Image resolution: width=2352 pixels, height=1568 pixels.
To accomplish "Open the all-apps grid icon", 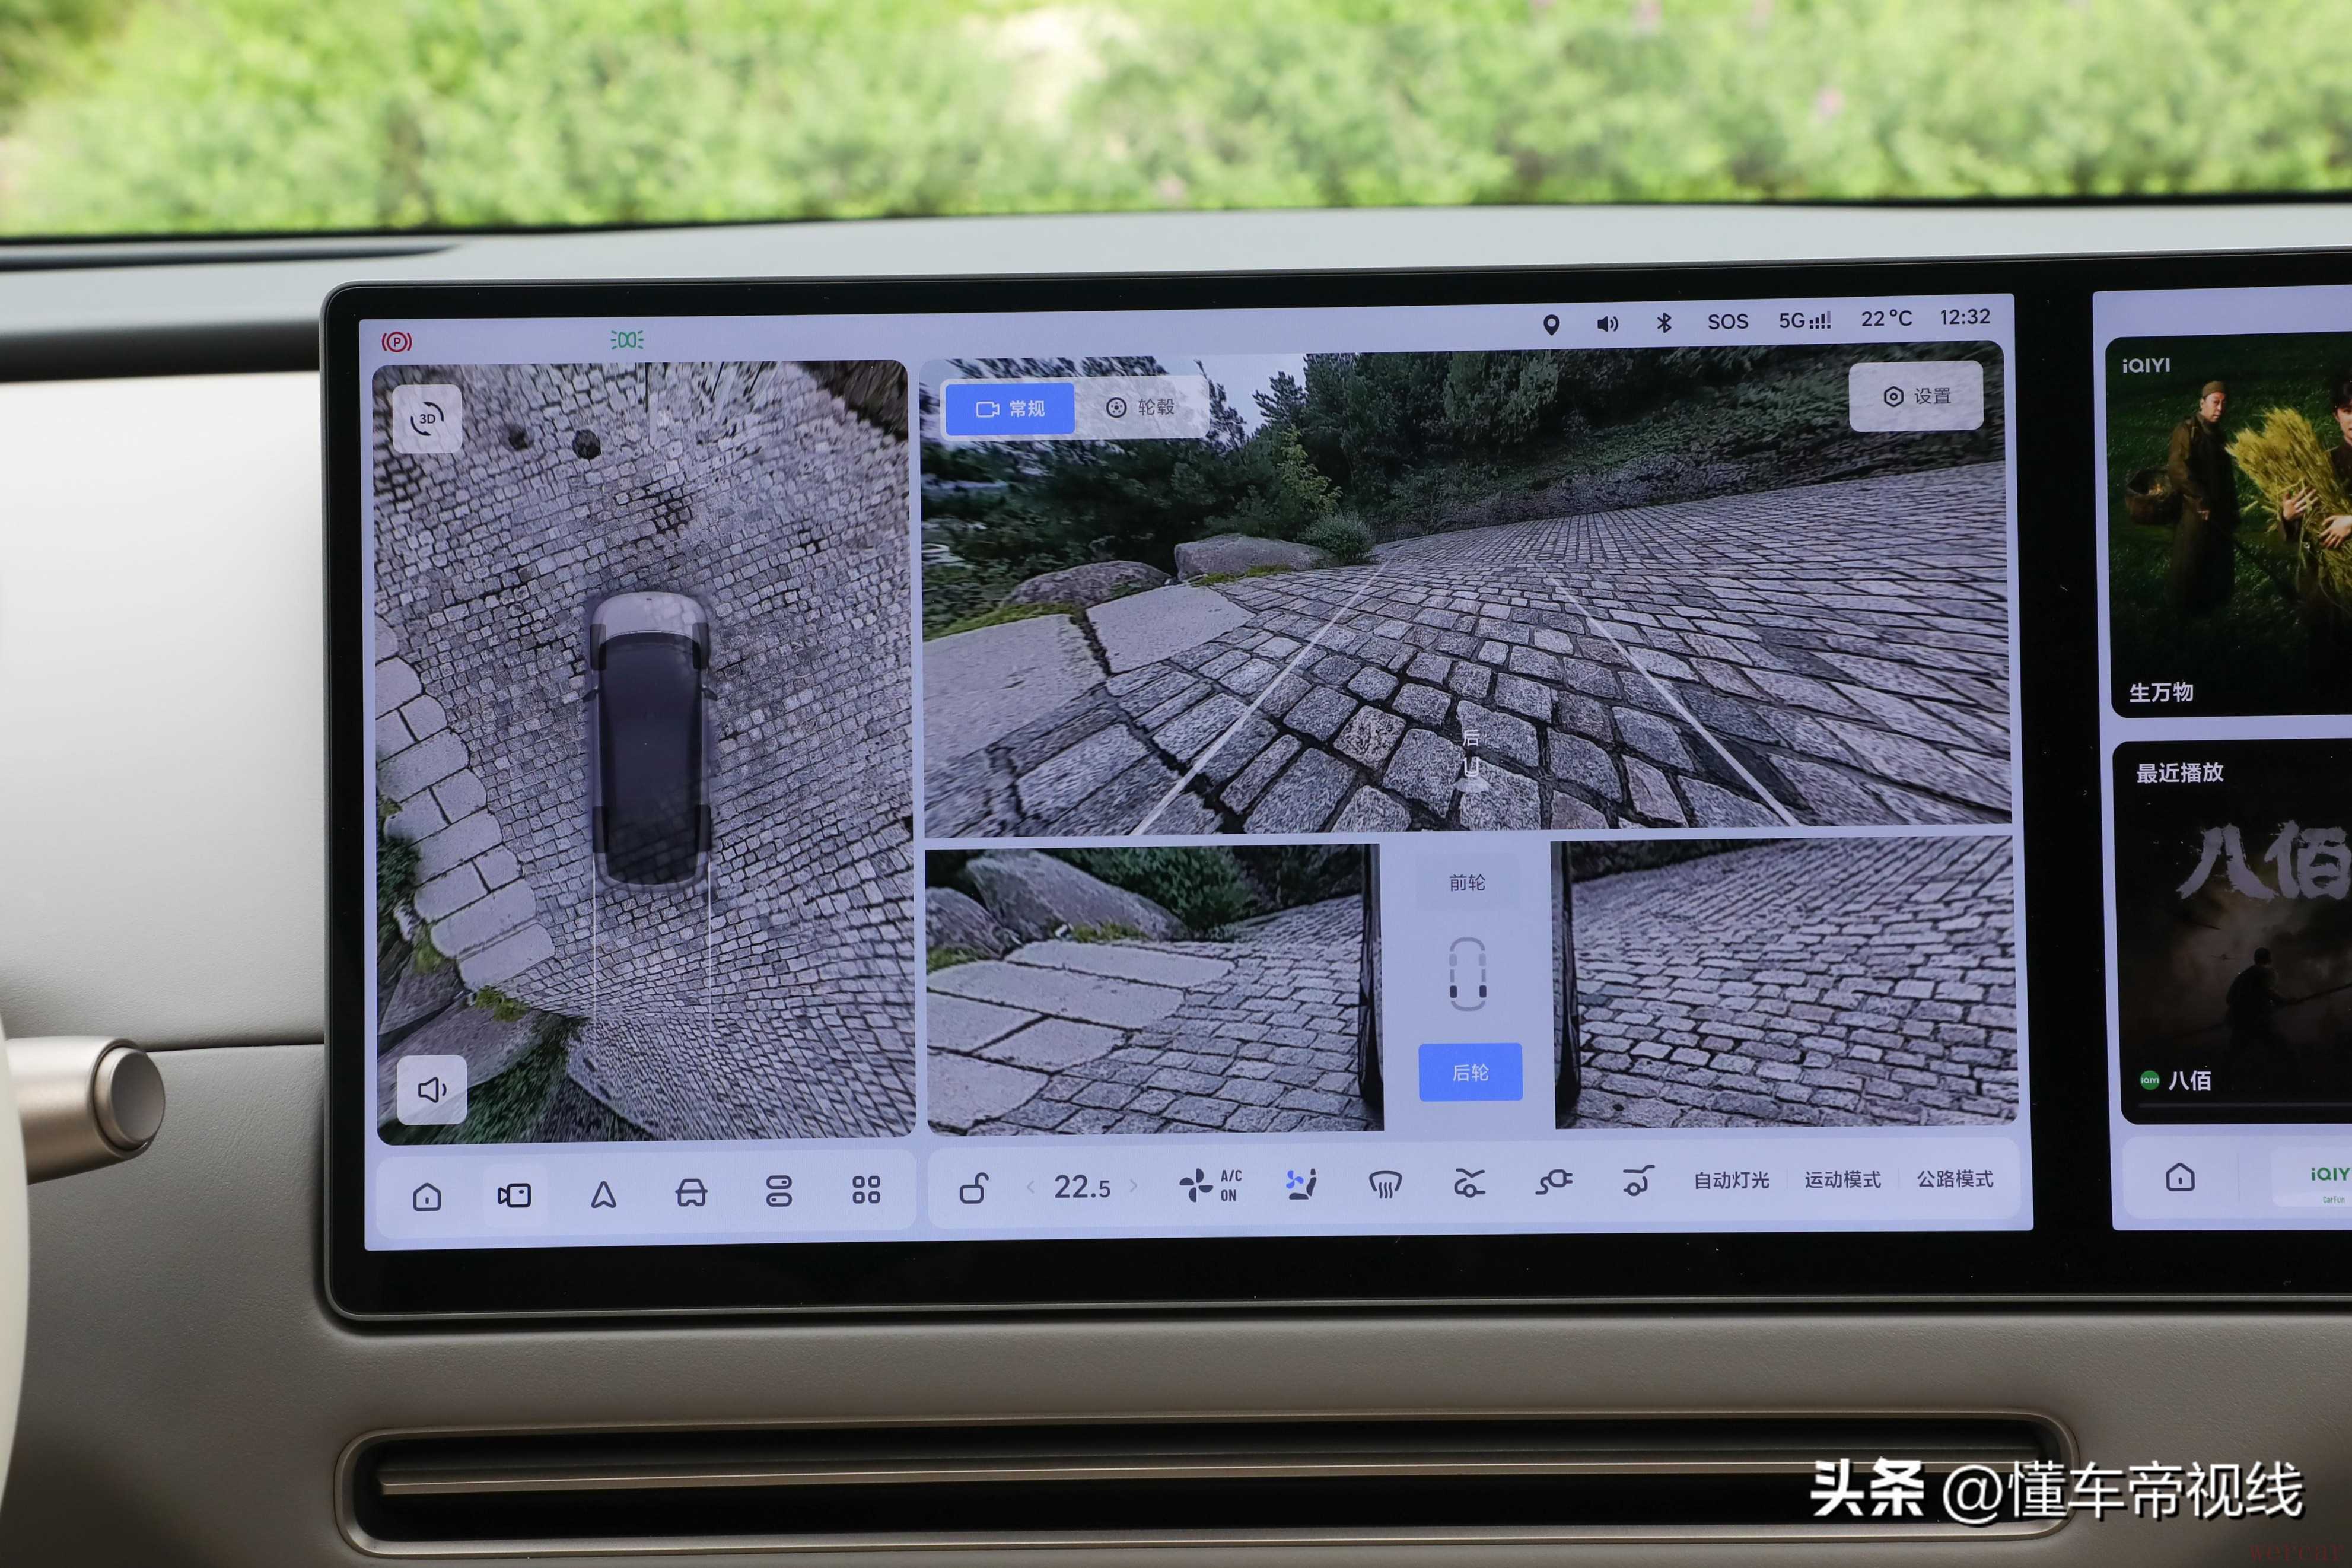I will click(865, 1190).
